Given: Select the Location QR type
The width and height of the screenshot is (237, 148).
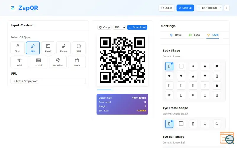Looking at the screenshot, I should click(57, 62).
